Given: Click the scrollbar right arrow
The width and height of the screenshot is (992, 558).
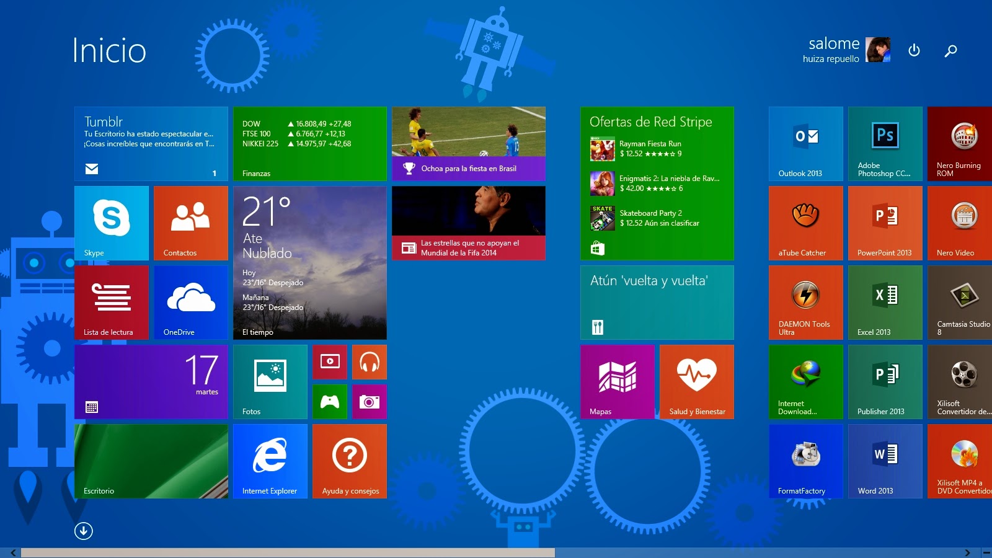Looking at the screenshot, I should (967, 552).
